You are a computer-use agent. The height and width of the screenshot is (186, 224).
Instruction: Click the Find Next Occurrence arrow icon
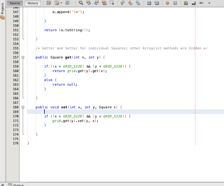[96, 3]
